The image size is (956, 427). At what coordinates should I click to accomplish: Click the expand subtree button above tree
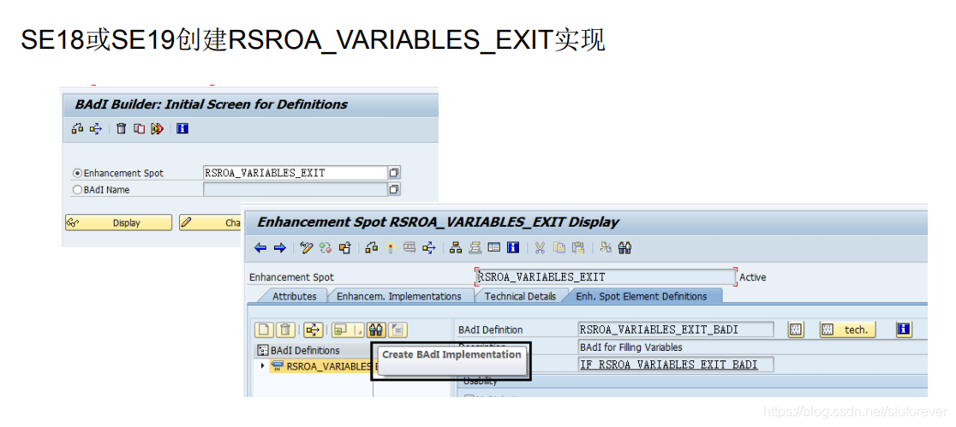point(343,330)
